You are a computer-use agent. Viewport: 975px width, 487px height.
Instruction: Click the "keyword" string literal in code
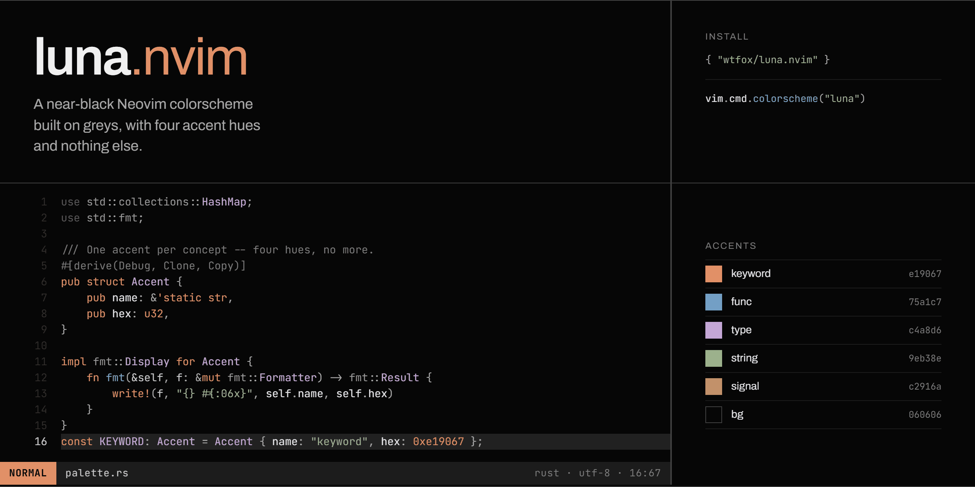(x=339, y=441)
